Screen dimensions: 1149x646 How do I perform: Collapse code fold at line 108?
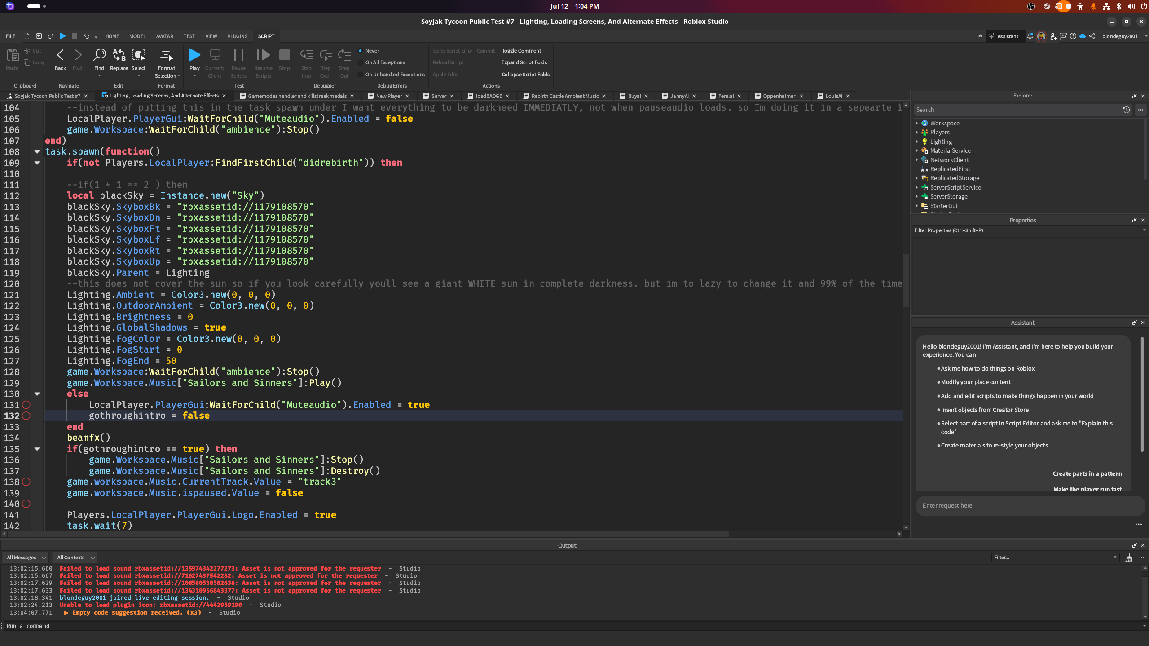click(x=37, y=152)
